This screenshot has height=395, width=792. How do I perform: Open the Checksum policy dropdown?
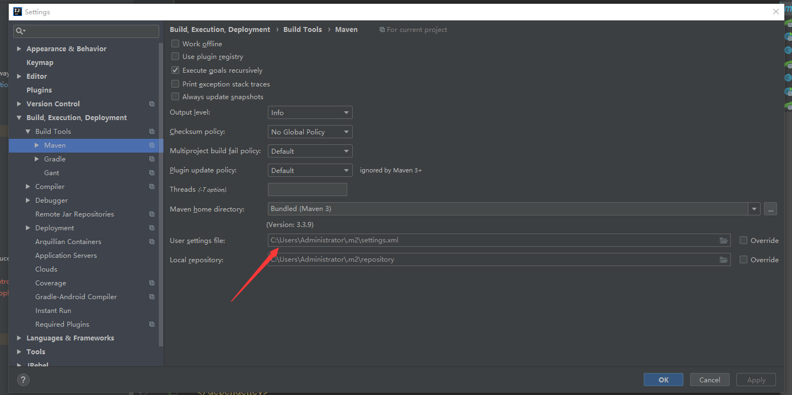(x=310, y=132)
